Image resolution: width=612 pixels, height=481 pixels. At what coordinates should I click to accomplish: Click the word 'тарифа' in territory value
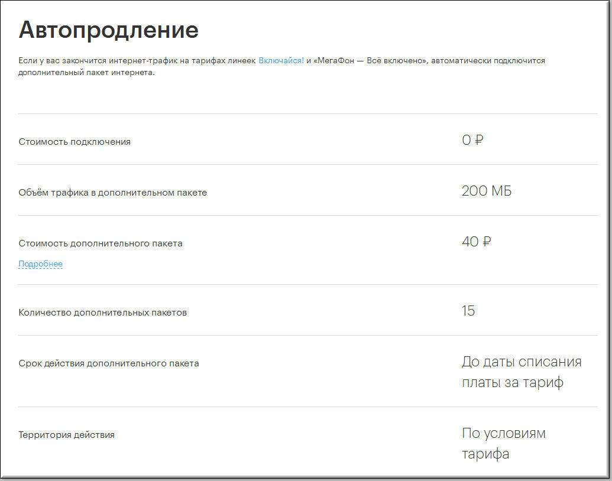[485, 454]
